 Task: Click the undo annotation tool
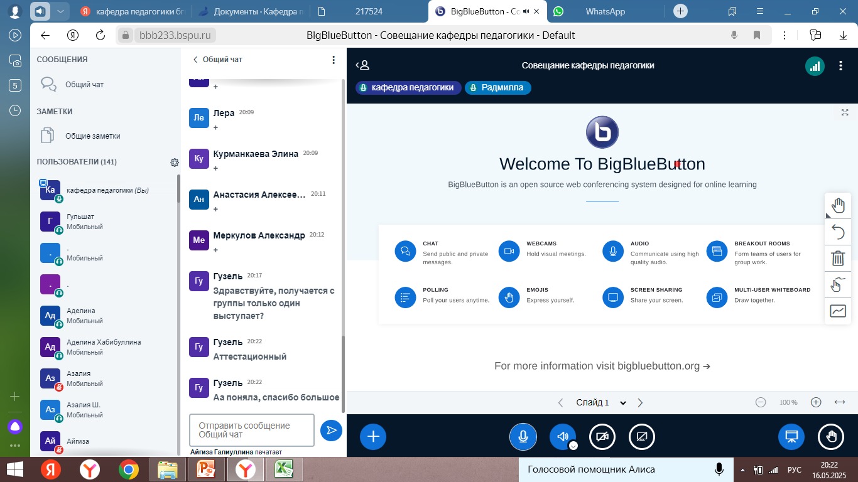(838, 232)
